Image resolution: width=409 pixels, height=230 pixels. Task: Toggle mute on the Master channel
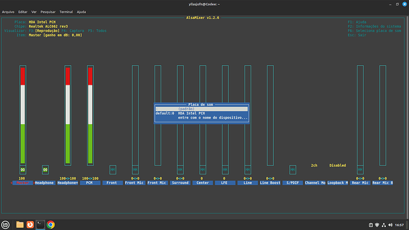point(23,170)
